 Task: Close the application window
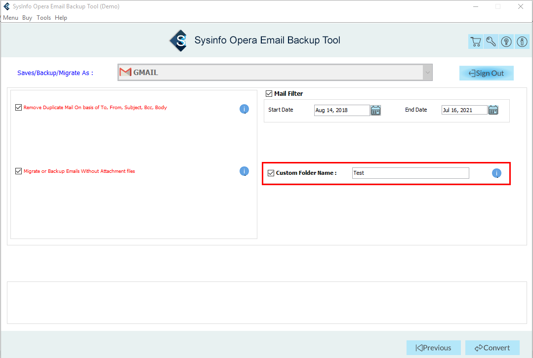click(x=521, y=6)
